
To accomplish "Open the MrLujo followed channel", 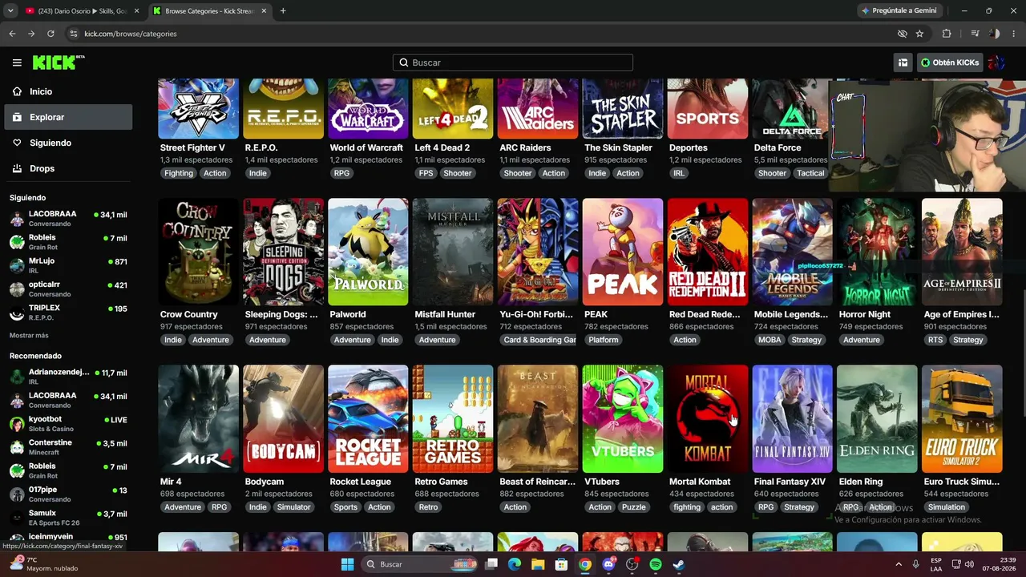I will (x=68, y=265).
